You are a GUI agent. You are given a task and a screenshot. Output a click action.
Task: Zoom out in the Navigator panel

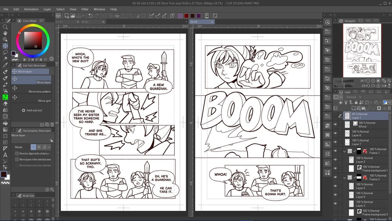coord(368,81)
